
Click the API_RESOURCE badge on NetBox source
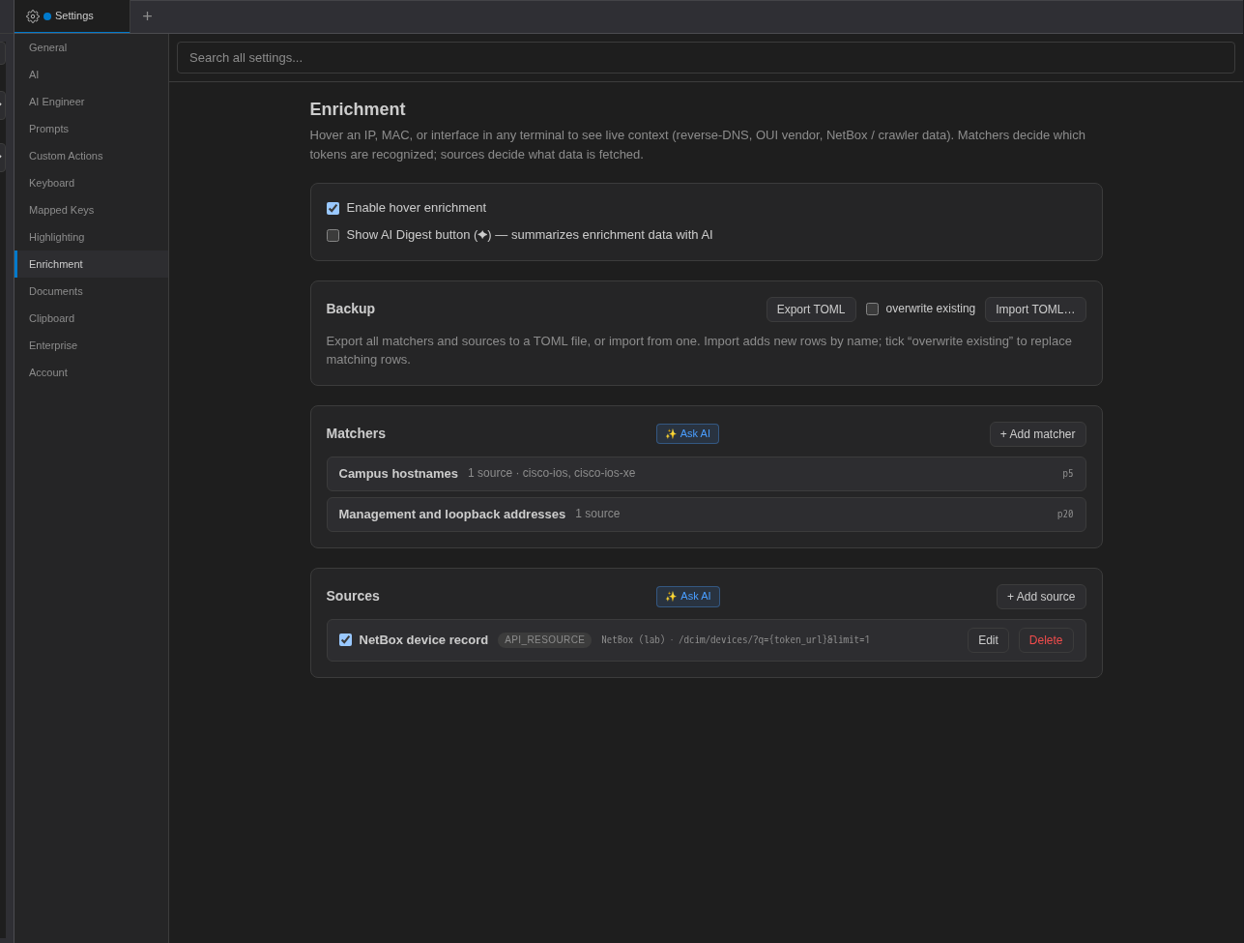(x=544, y=640)
